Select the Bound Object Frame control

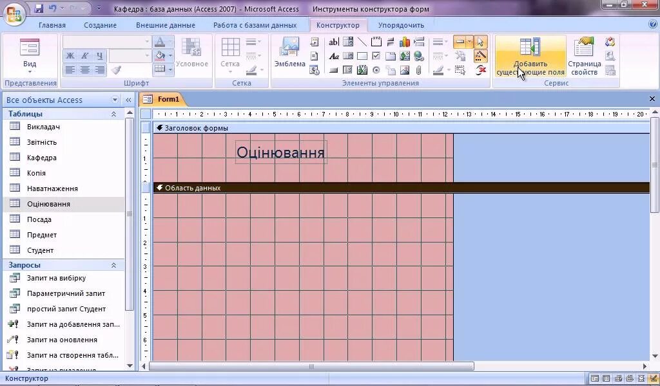coord(362,70)
